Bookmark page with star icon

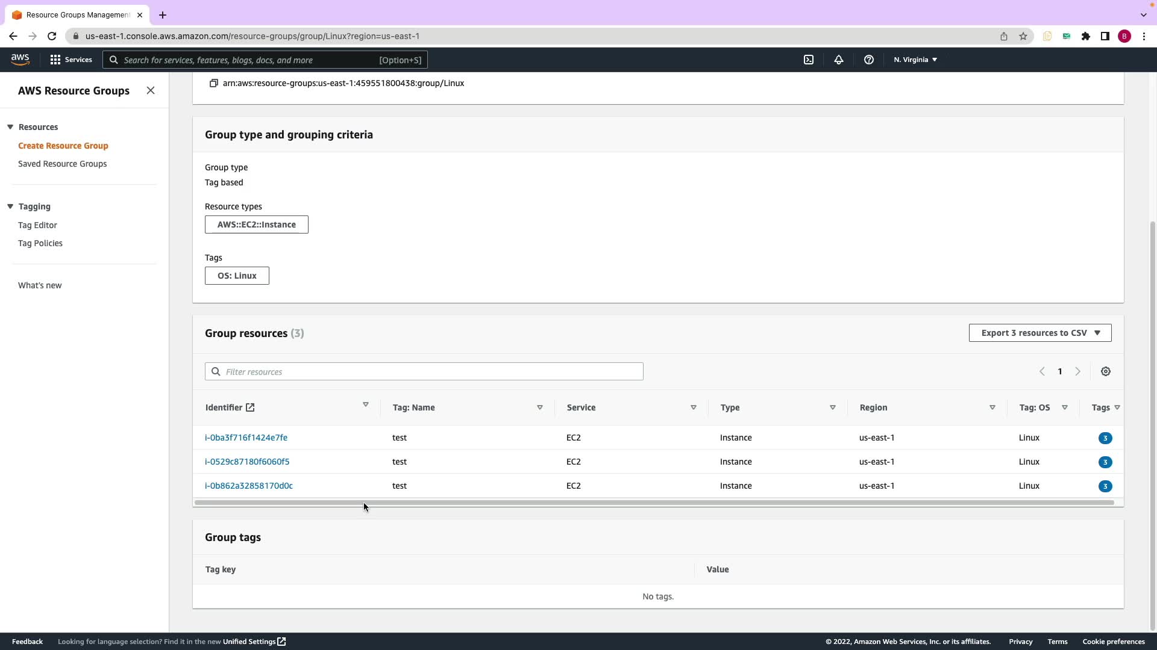[1023, 36]
